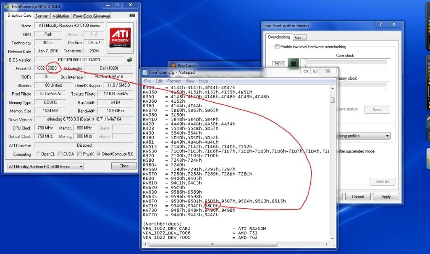Click the Close button in GPU-Z

point(124,166)
